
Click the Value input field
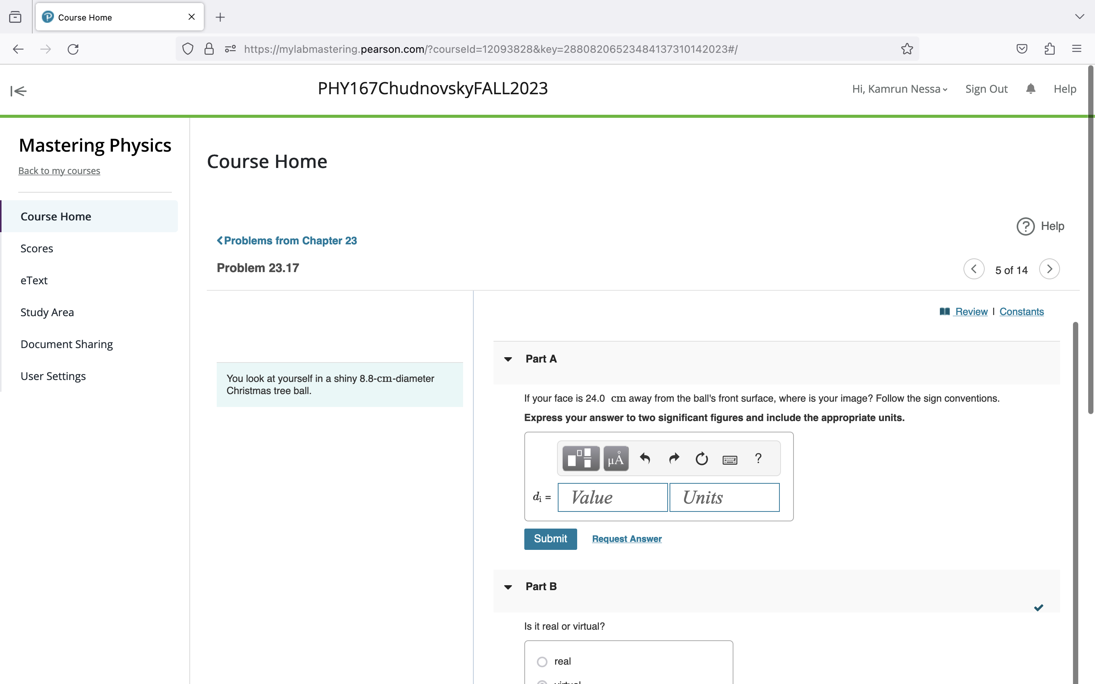[612, 497]
